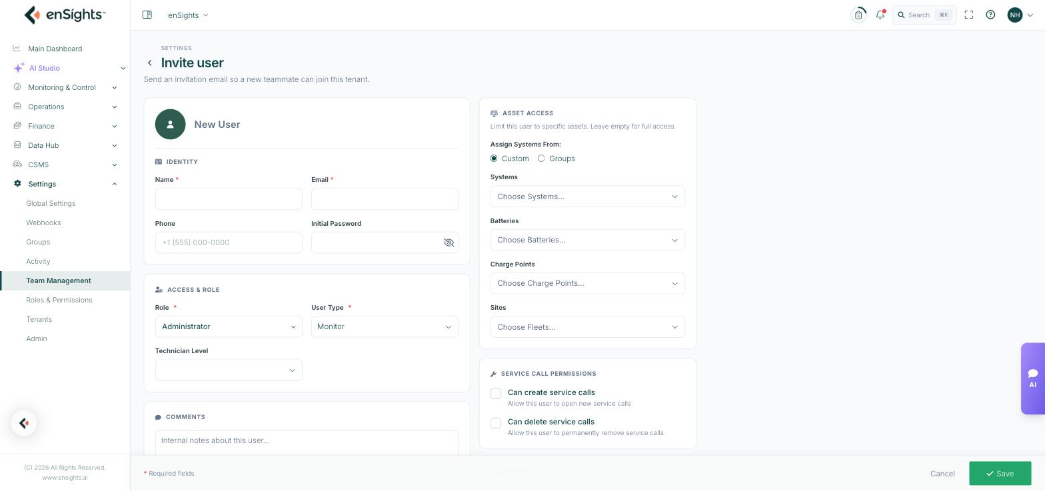Enable Can create service calls checkbox
Viewport: 1045px width, 491px height.
tap(496, 394)
